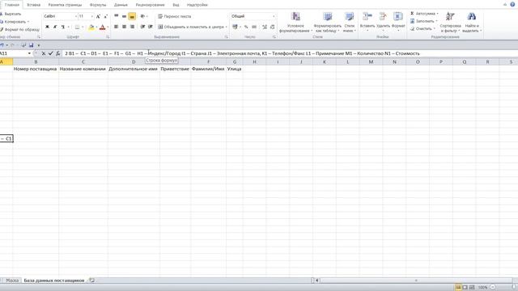Viewport: 518px width, 291px height.
Task: Align text to the top of the cell
Action: 117,16
